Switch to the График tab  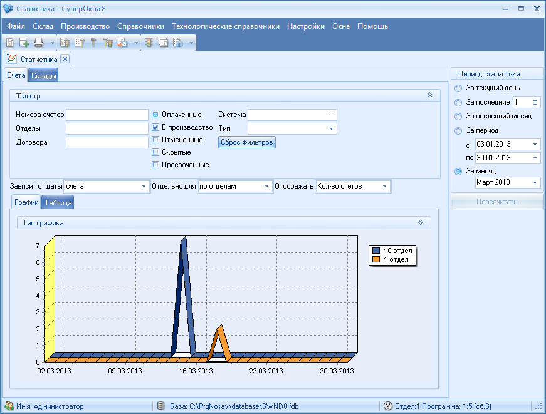26,202
